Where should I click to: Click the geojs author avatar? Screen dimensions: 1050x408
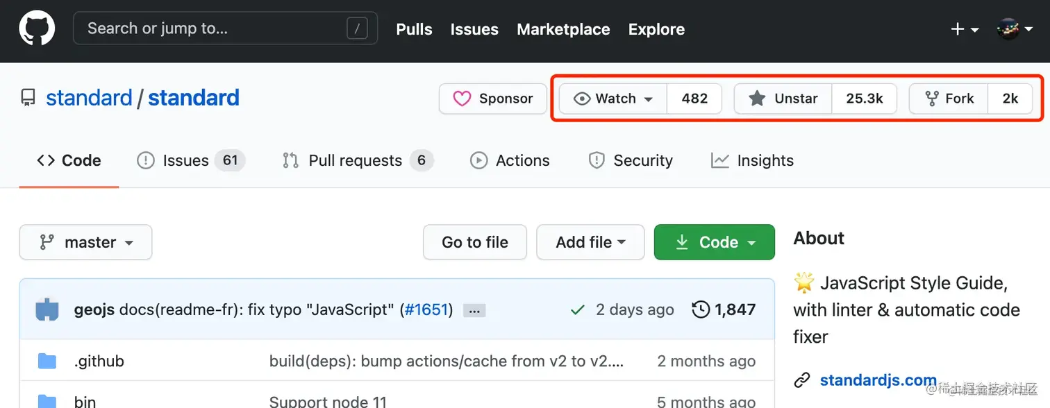48,309
